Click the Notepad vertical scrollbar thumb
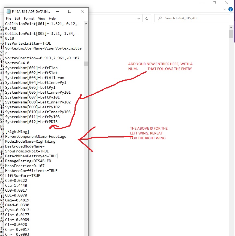The height and width of the screenshot is (236, 235). point(86,64)
